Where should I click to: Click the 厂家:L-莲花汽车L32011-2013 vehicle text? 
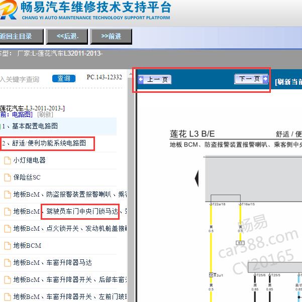pos(60,53)
